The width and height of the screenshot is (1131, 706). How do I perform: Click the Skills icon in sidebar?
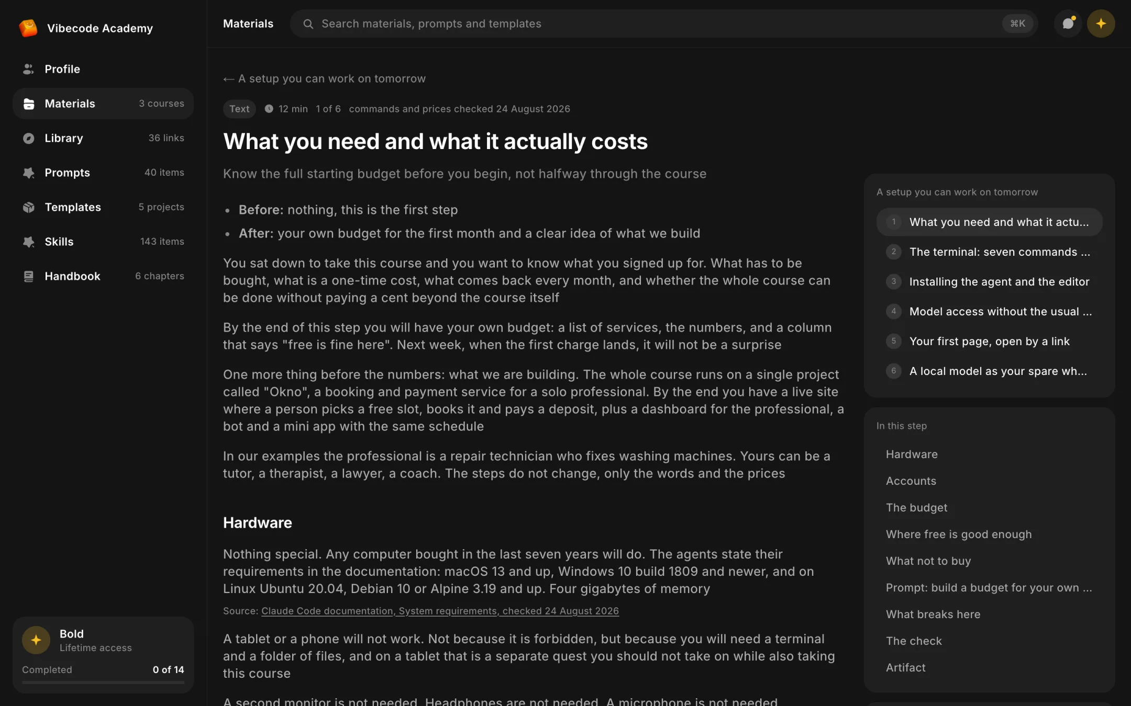(x=29, y=242)
